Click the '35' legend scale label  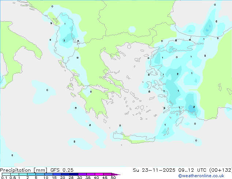pos(88,178)
